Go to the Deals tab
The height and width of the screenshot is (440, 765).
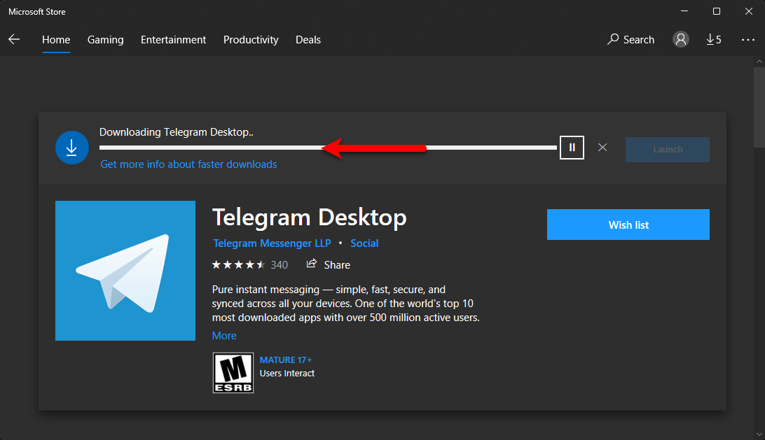[308, 39]
